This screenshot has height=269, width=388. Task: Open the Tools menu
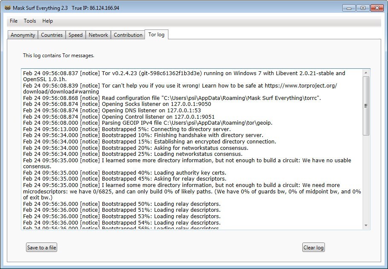30,21
